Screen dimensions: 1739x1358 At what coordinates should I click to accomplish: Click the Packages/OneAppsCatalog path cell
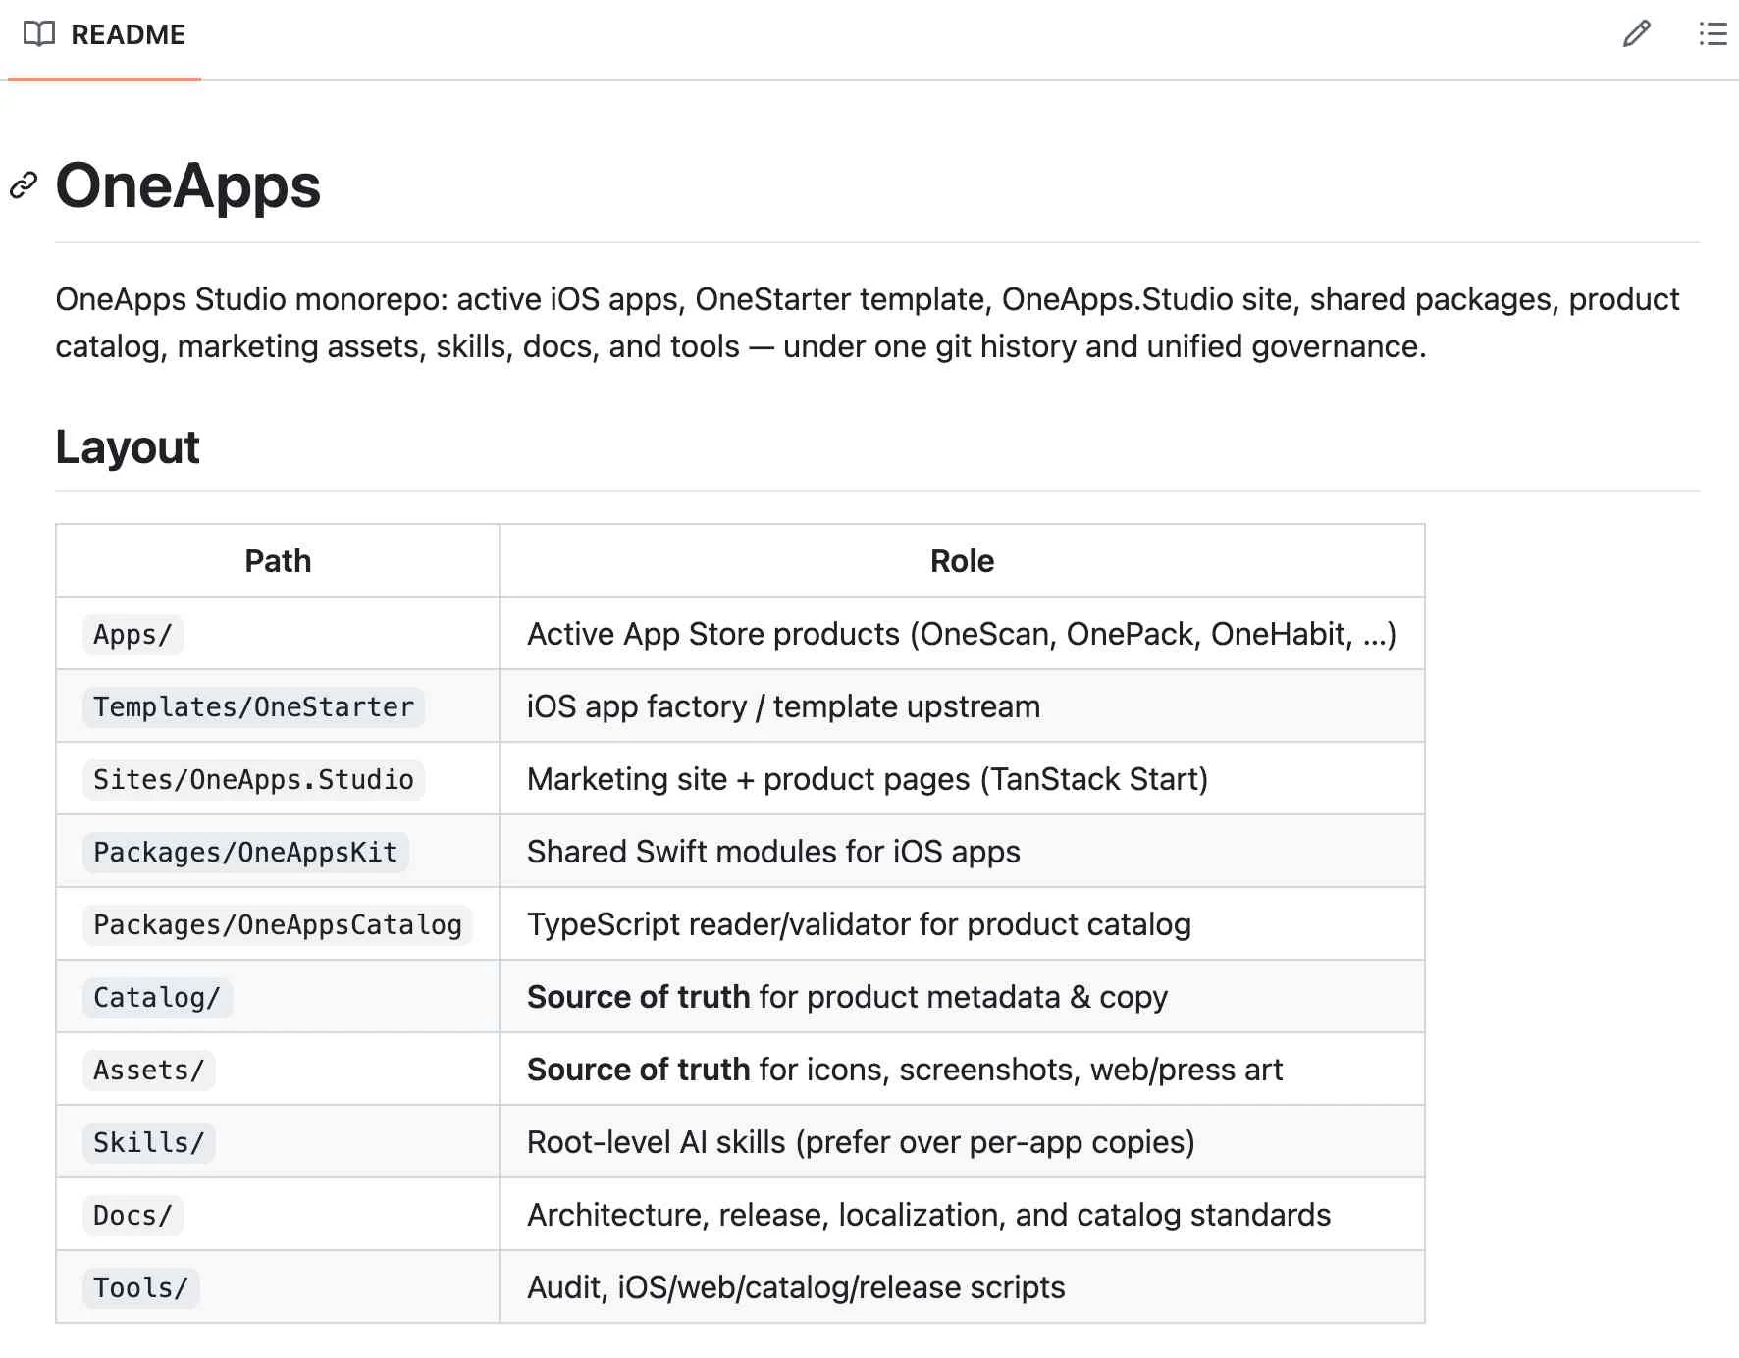(x=278, y=925)
